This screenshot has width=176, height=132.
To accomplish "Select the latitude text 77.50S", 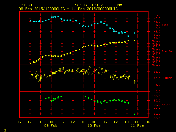I will coord(80,5).
